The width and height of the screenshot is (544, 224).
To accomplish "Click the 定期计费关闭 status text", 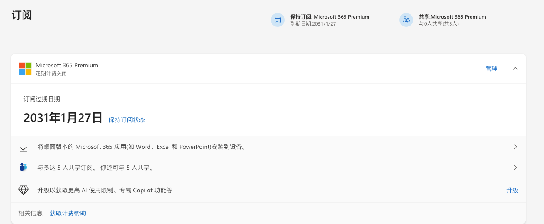I will tap(51, 73).
